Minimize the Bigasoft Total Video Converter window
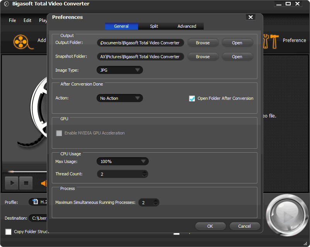310x247 pixels. point(279,4)
